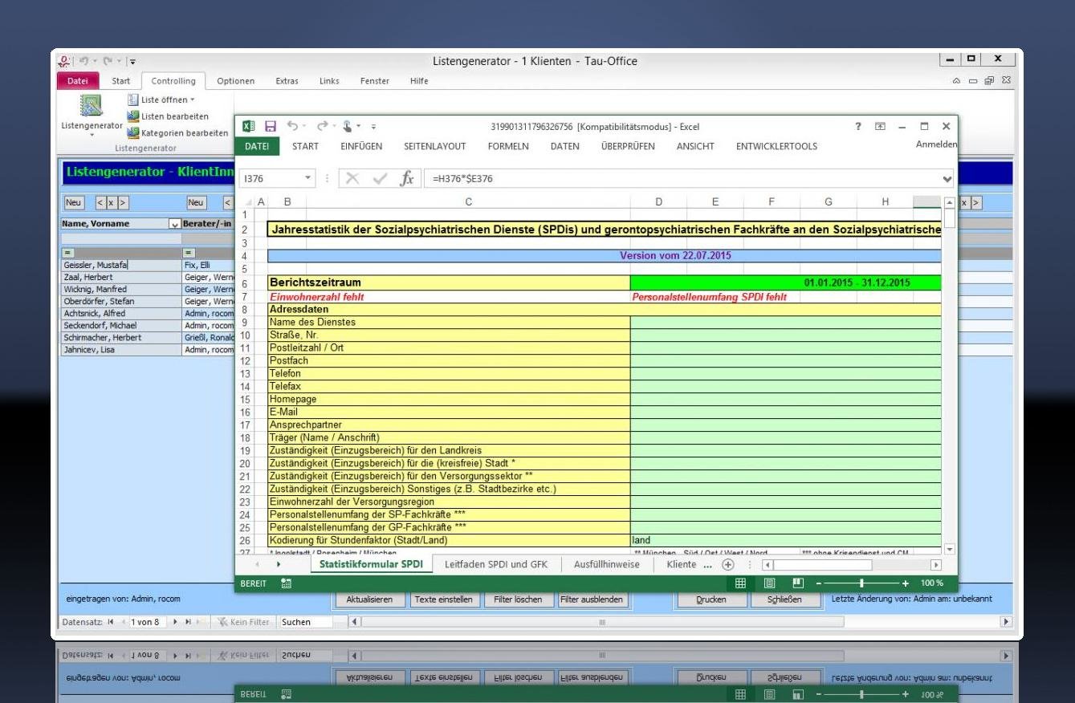Switch to Page Break Preview view
1075x703 pixels.
[x=798, y=583]
